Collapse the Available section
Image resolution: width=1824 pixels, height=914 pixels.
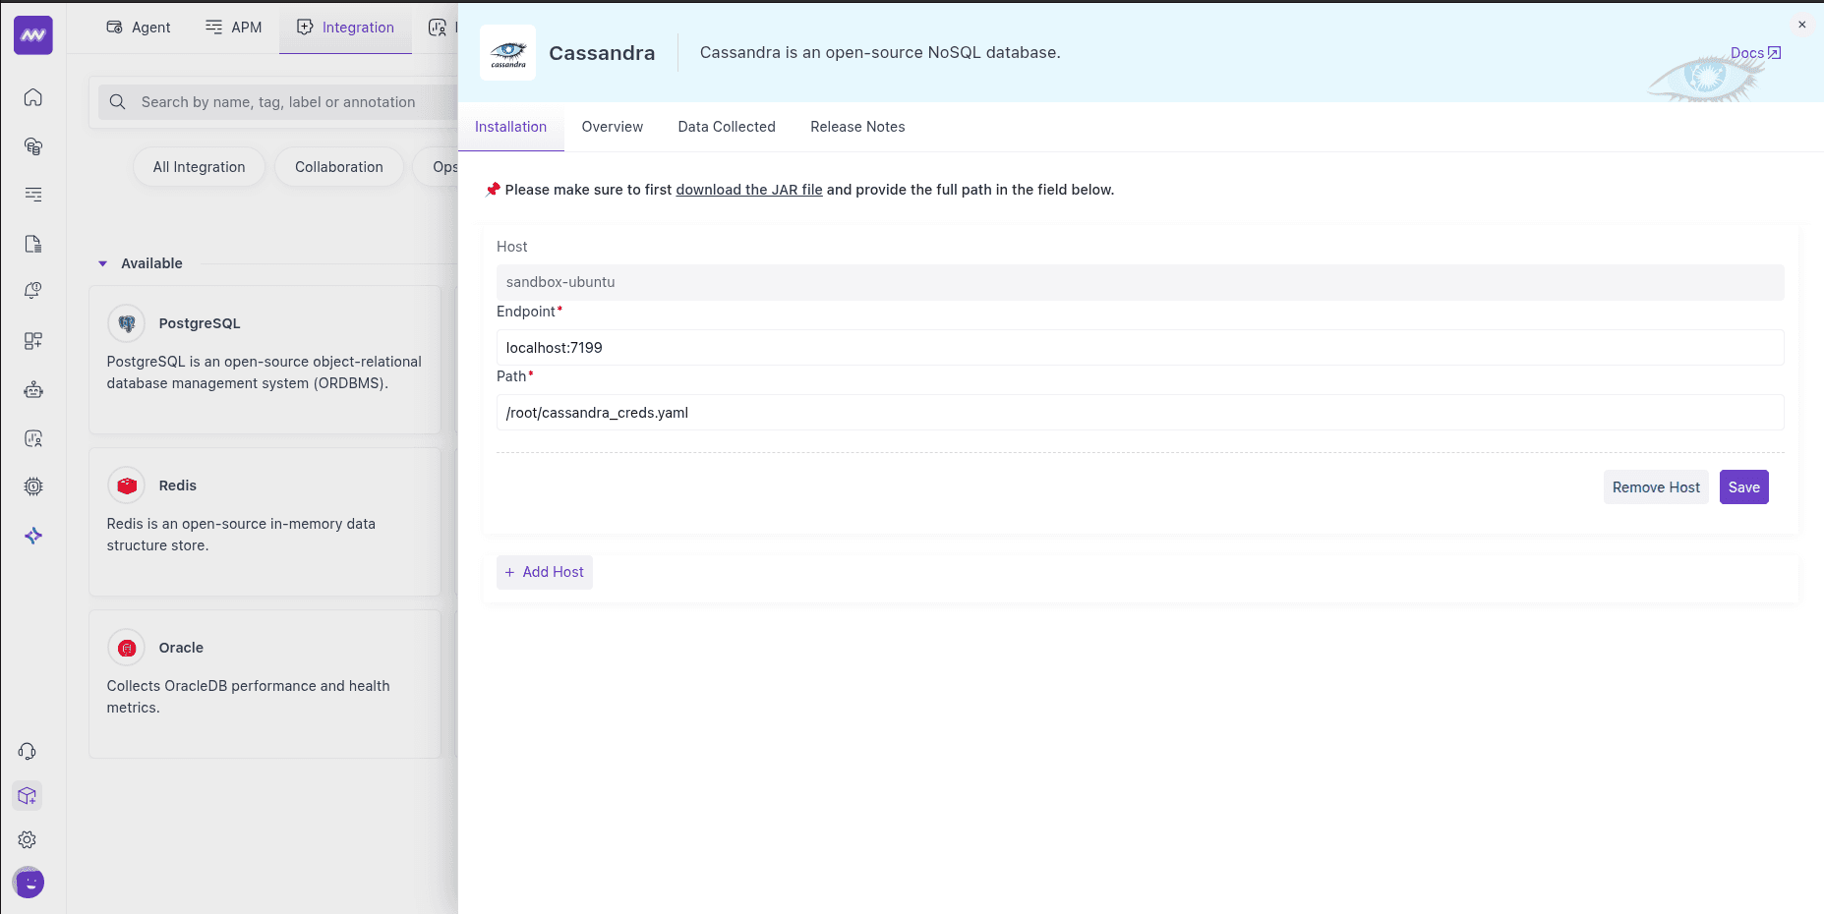[x=103, y=263]
